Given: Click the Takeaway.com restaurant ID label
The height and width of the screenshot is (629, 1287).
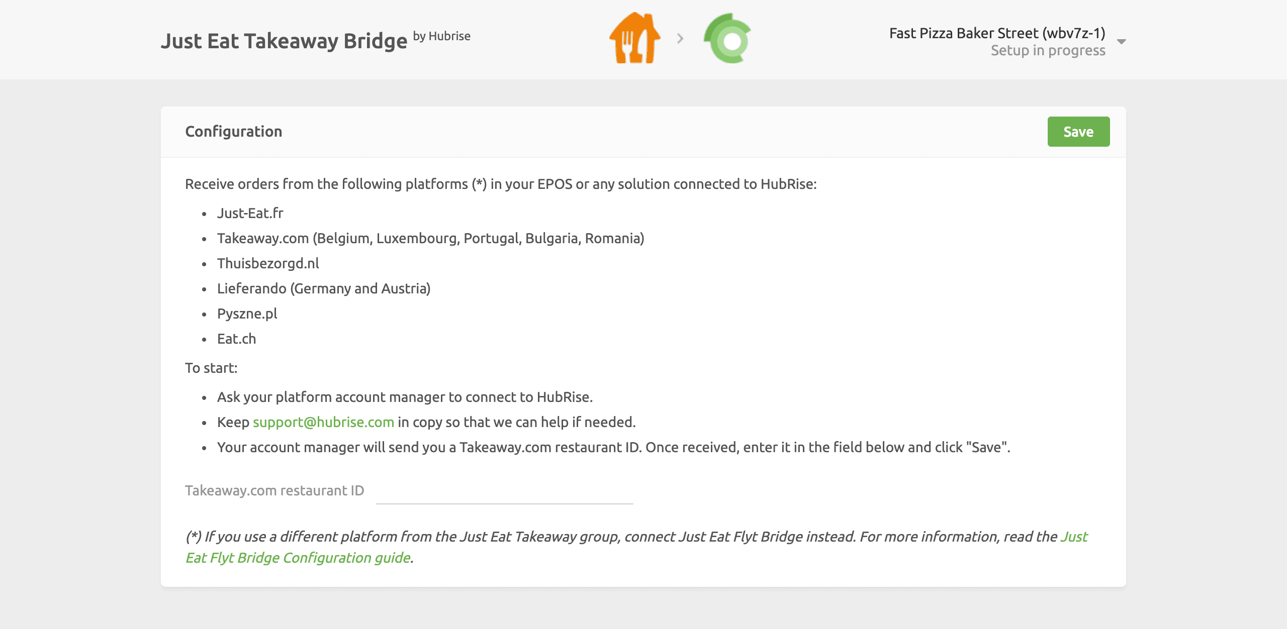Looking at the screenshot, I should coord(274,490).
